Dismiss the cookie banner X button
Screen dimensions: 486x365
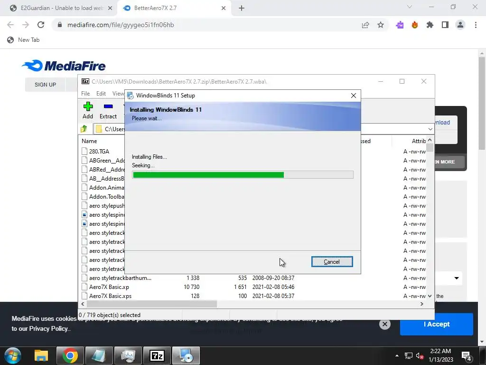[384, 324]
